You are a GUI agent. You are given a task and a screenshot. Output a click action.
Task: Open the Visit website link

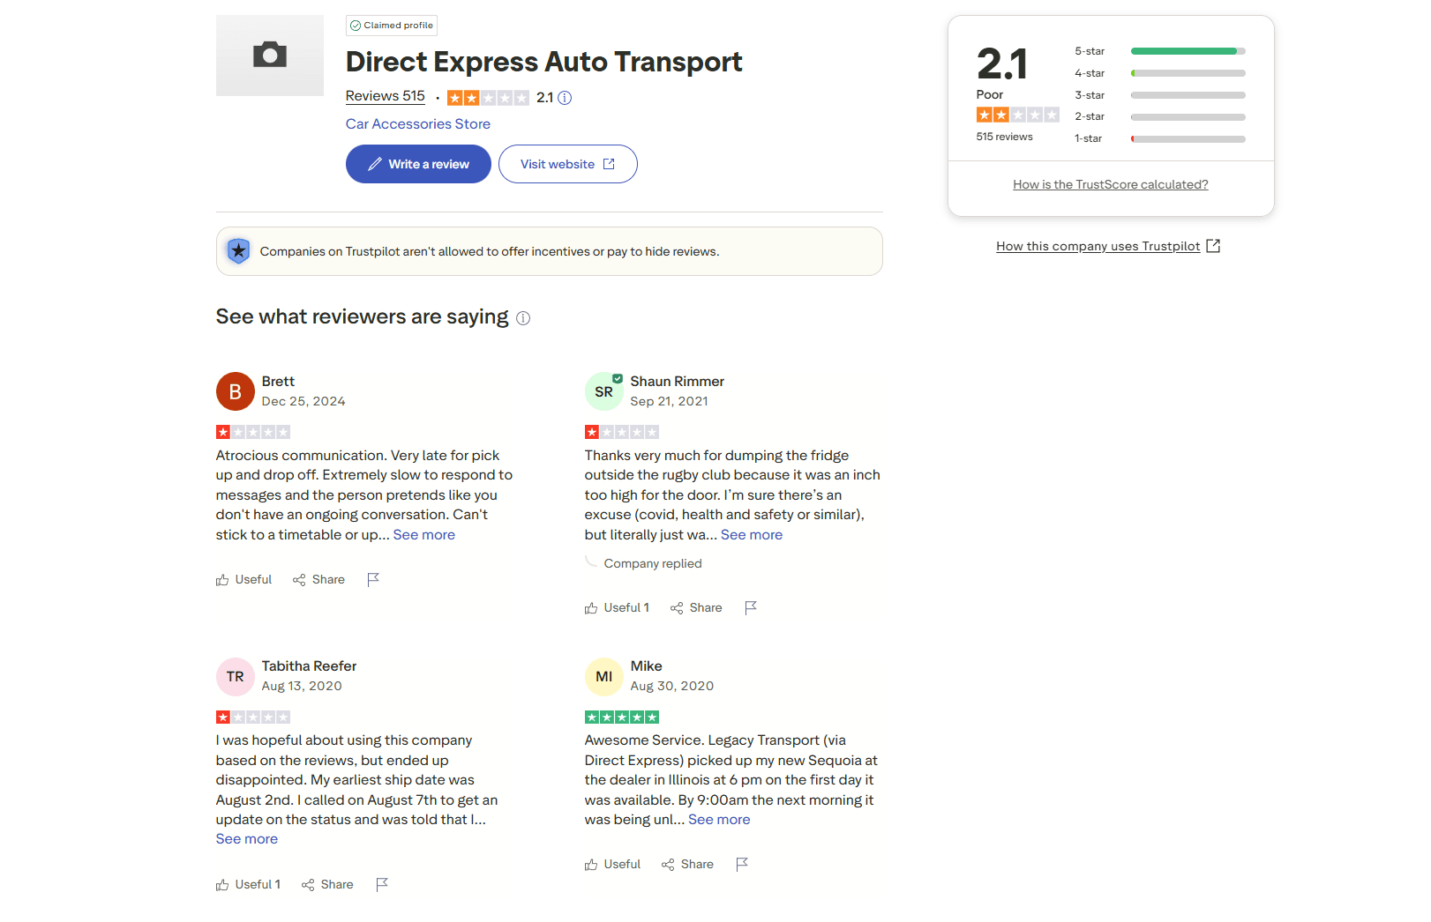click(567, 164)
